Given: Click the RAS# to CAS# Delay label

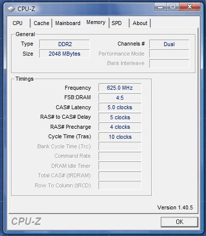Looking at the screenshot, I should (65, 117).
